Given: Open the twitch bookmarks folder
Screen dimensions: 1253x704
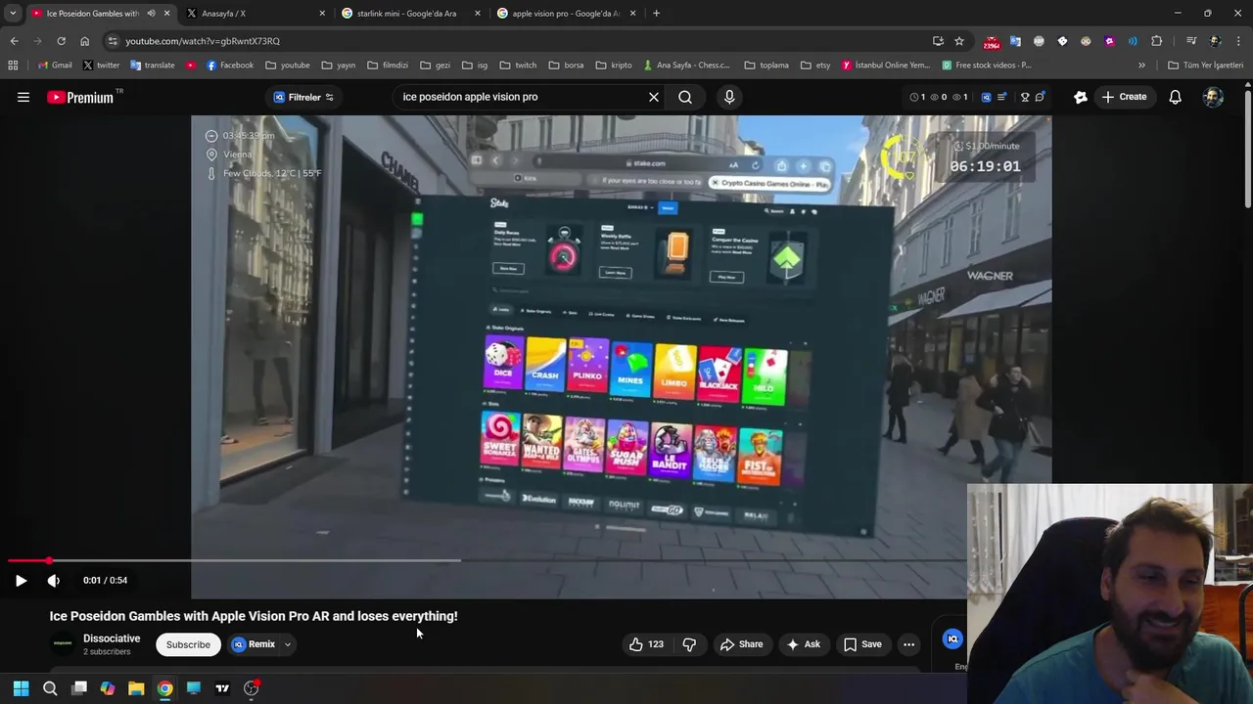Looking at the screenshot, I should (518, 66).
